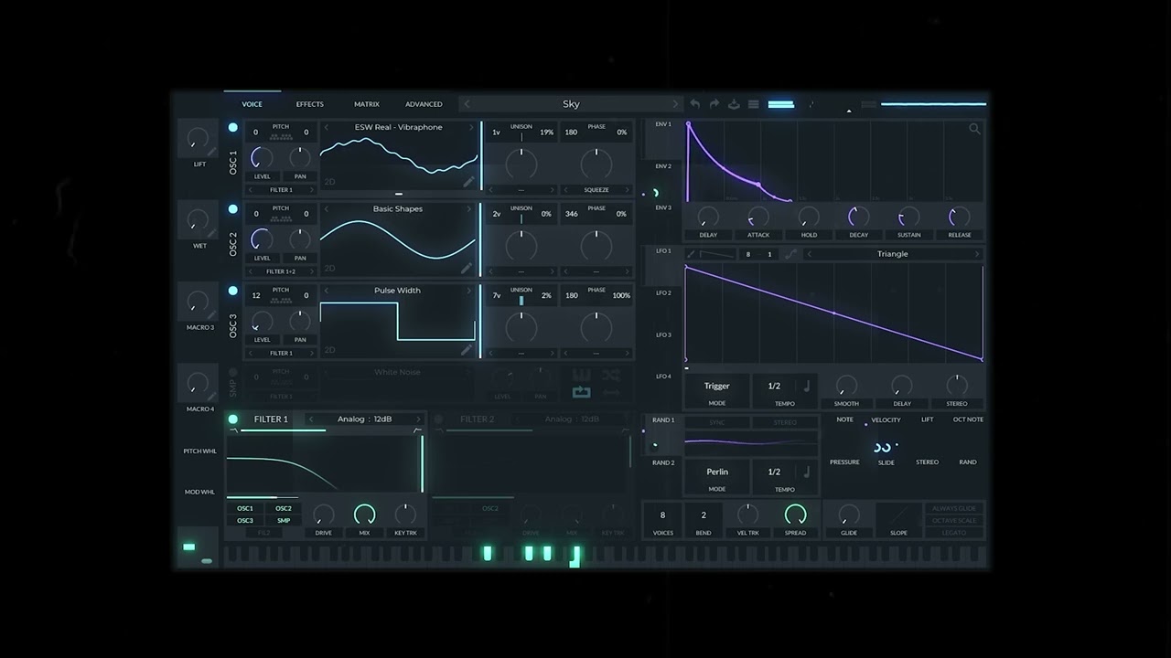Click the LFO 1 paint brush icon
Image resolution: width=1171 pixels, height=658 pixels.
(692, 254)
